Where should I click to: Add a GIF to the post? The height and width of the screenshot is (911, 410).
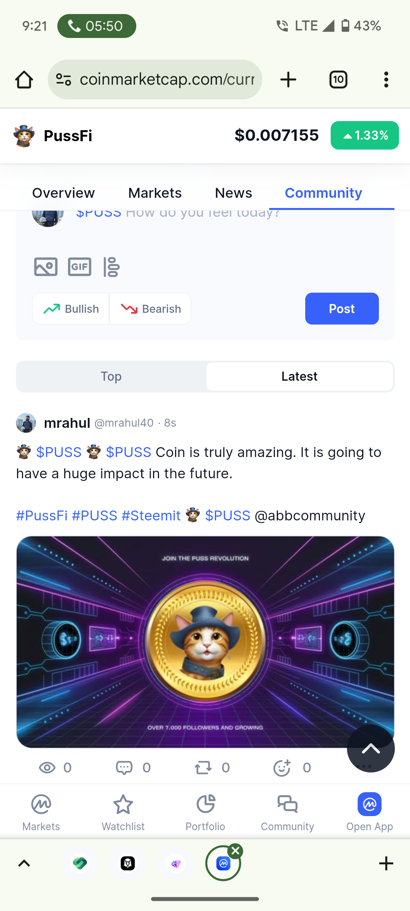pyautogui.click(x=80, y=267)
